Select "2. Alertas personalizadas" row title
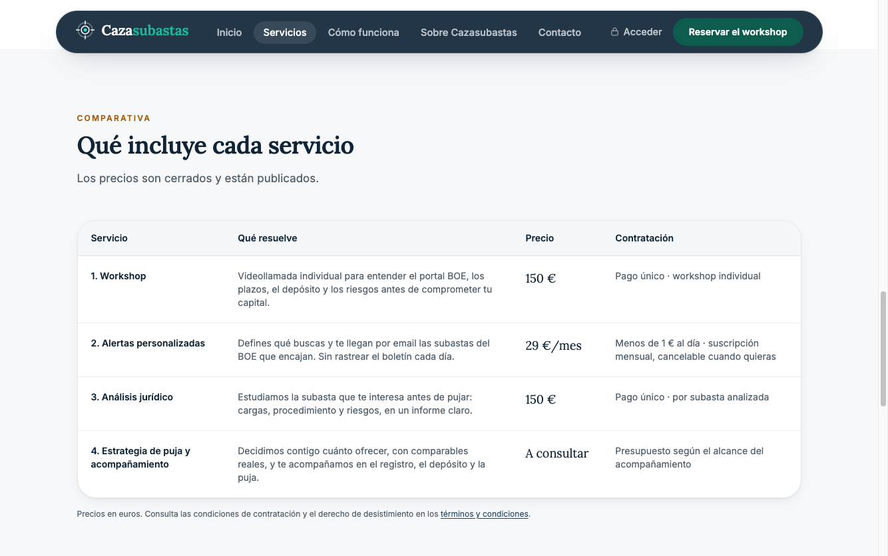 148,343
